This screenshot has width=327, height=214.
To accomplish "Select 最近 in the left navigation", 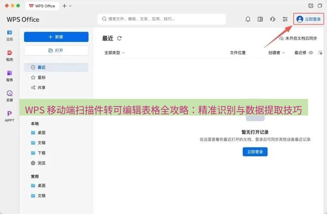I will [x=56, y=67].
